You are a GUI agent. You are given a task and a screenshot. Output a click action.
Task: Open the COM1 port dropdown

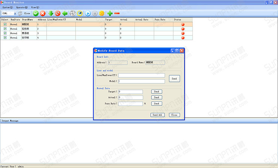pos(15,13)
